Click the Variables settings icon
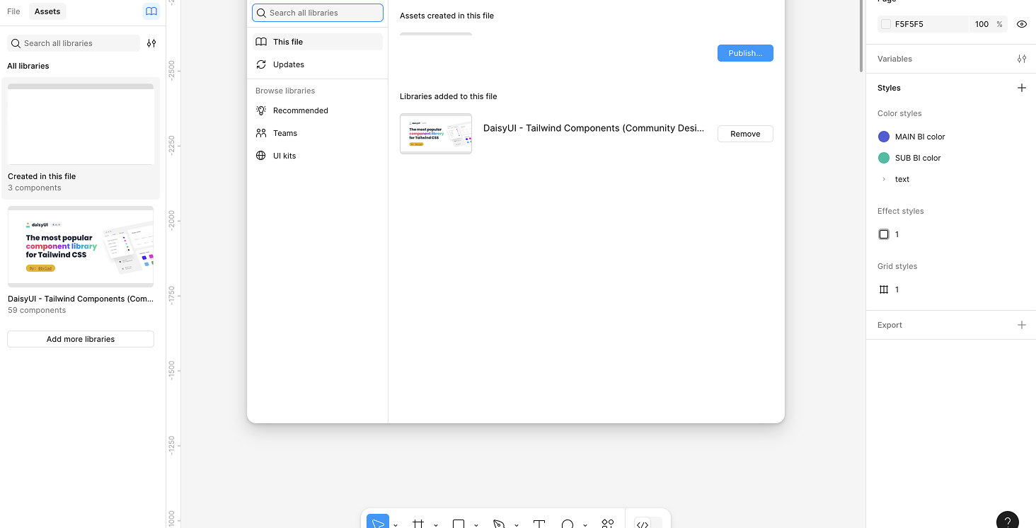1036x528 pixels. tap(1022, 59)
